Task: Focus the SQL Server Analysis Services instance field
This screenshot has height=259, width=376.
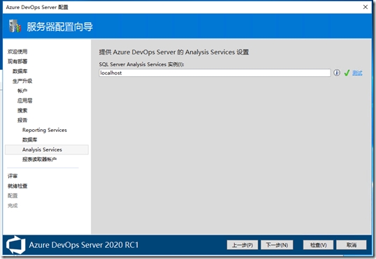Action: pyautogui.click(x=215, y=73)
